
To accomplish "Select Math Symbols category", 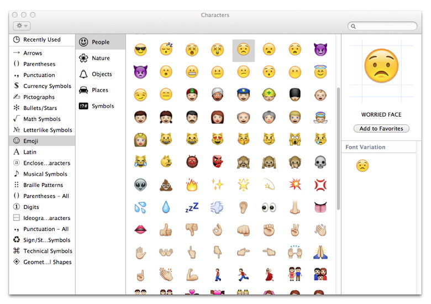I will pos(42,119).
